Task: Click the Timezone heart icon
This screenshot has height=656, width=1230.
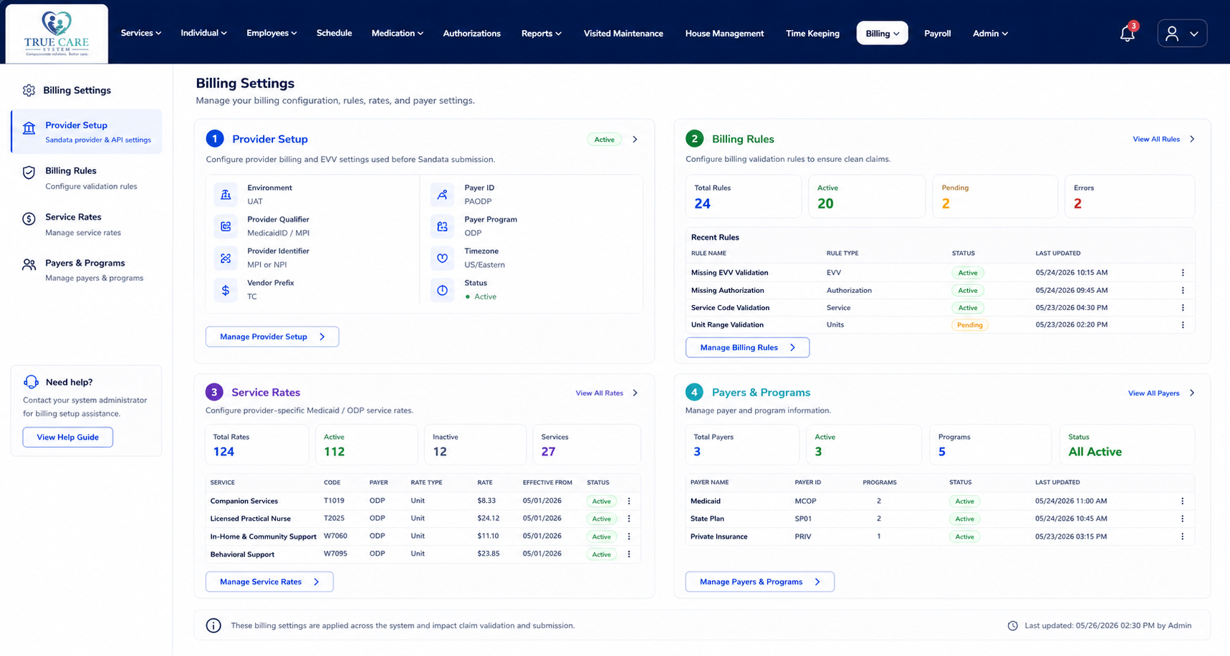Action: click(442, 258)
